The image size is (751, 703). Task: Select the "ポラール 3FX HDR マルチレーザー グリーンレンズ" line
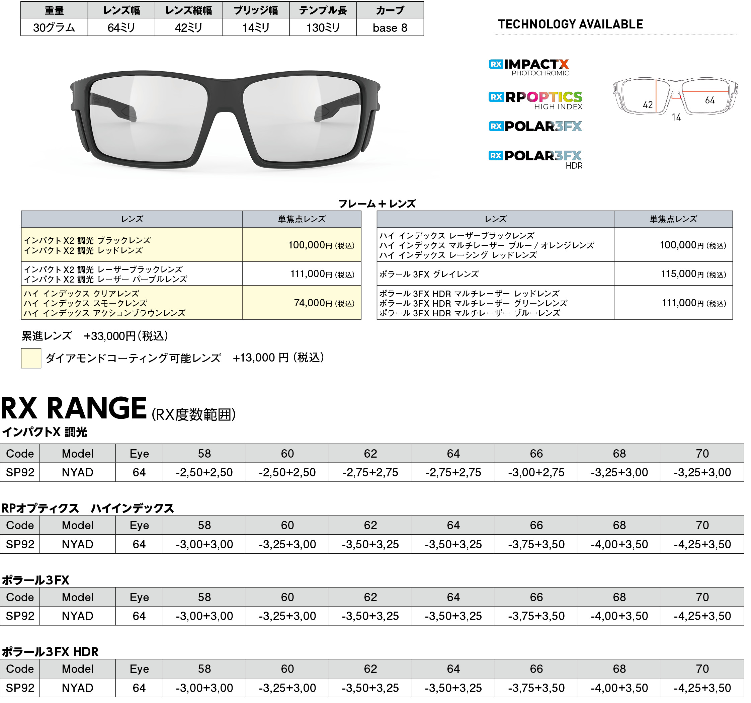pyautogui.click(x=473, y=304)
